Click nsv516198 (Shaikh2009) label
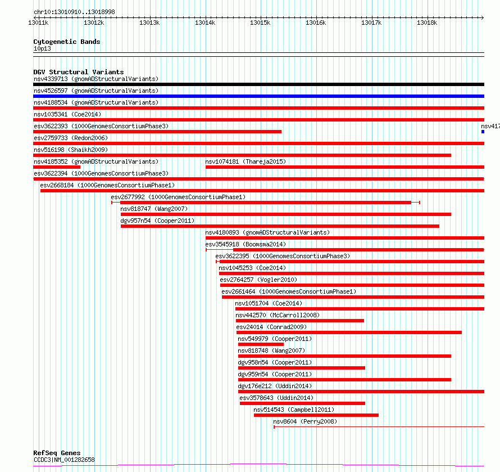 click(x=71, y=150)
